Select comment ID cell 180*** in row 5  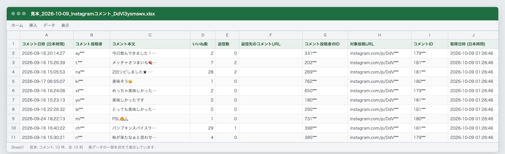click(x=430, y=81)
